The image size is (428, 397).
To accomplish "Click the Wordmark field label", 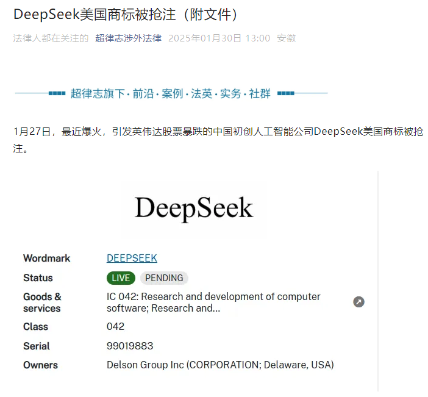I will 47,258.
